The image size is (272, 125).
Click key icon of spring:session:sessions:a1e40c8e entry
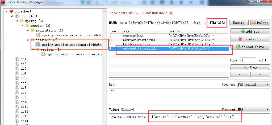pyautogui.click(x=38, y=44)
